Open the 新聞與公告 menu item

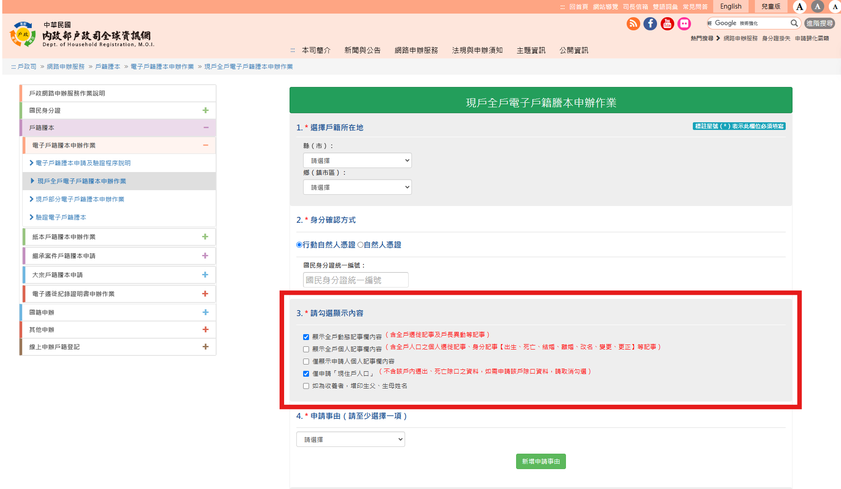click(x=362, y=50)
